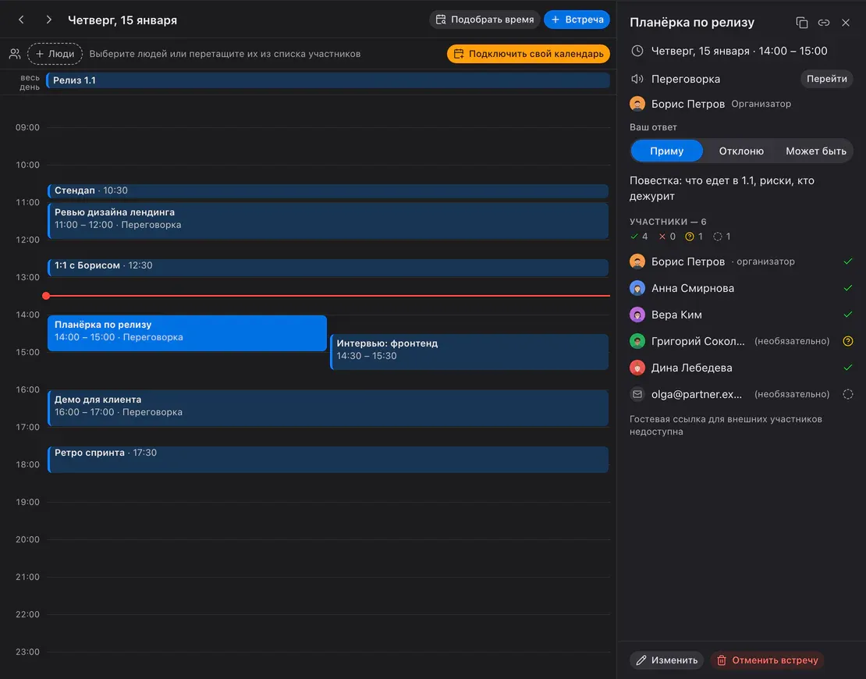Image resolution: width=866 pixels, height=679 pixels.
Task: Open the Ретро спринта 17:30 event
Action: [328, 459]
